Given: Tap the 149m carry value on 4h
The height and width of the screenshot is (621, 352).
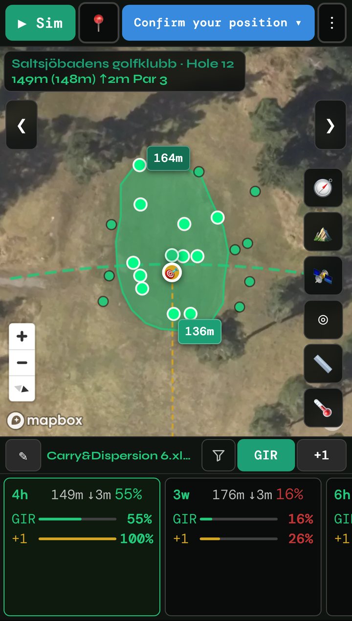Looking at the screenshot, I should tap(67, 495).
